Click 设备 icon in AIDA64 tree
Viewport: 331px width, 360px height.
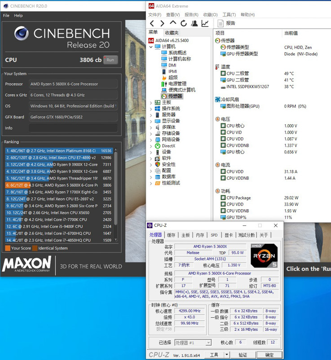tap(157, 152)
